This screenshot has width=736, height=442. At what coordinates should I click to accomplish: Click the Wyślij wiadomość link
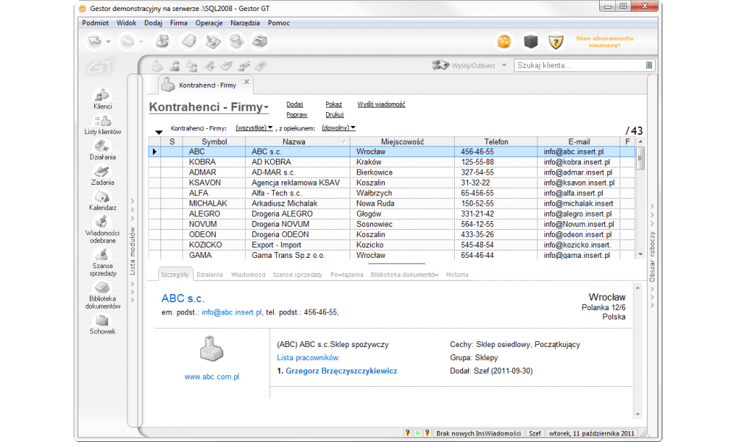381,105
